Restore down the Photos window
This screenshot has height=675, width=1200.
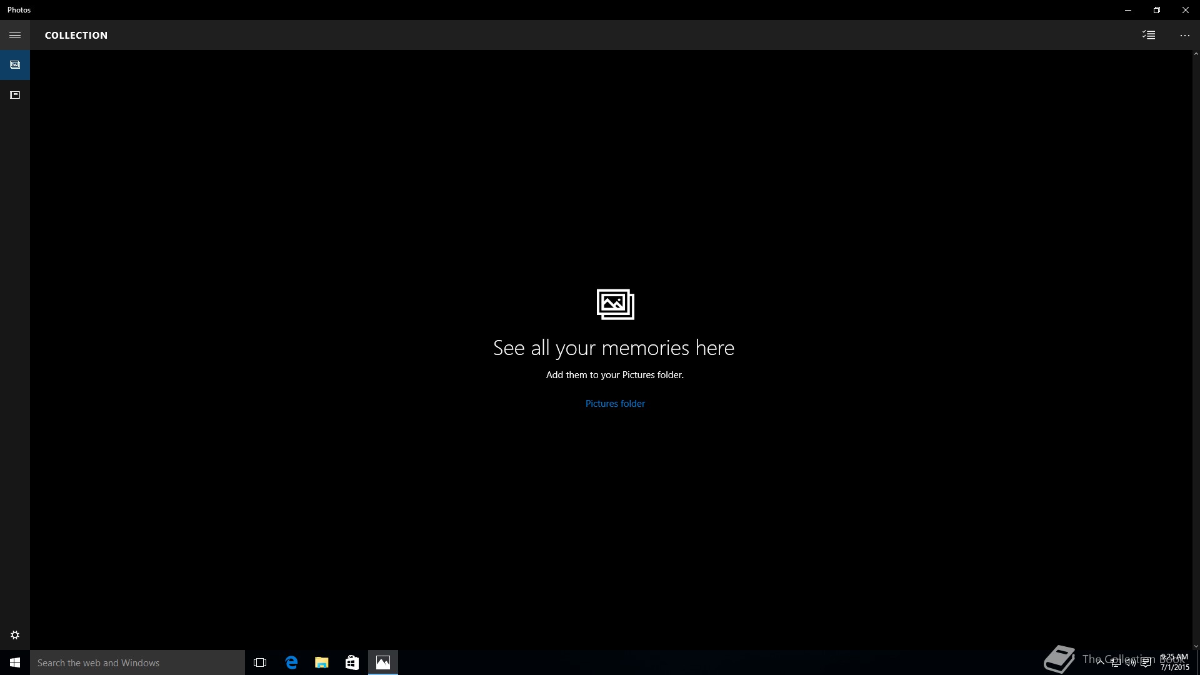coord(1157,10)
